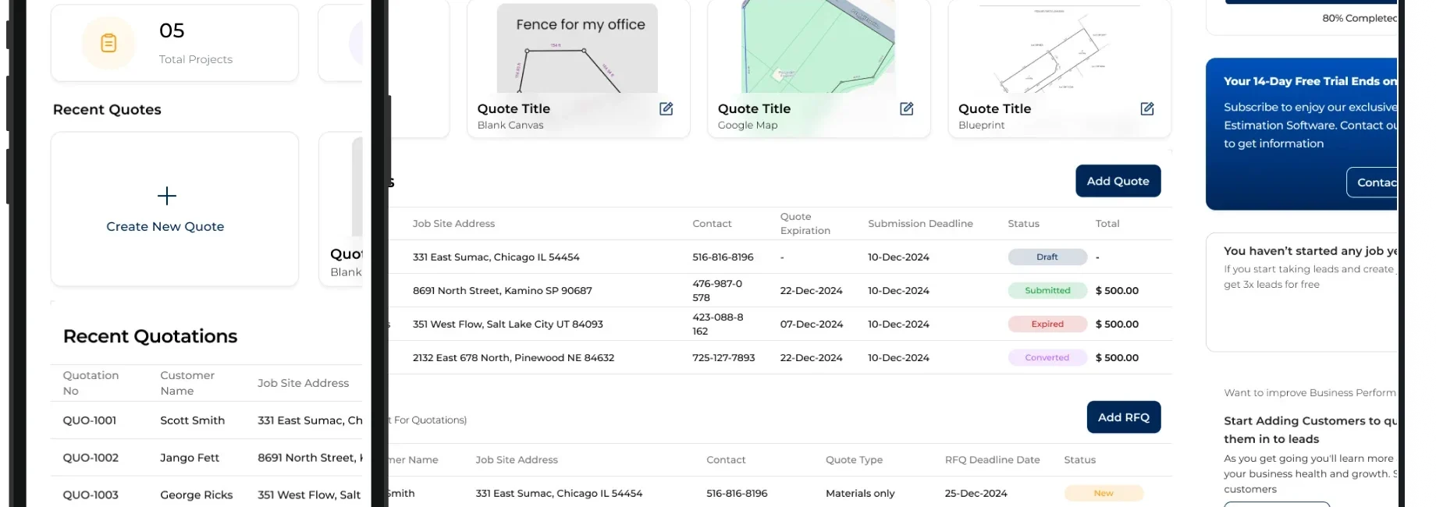This screenshot has height=507, width=1436.
Task: Click the Add RFQ button
Action: 1123,417
